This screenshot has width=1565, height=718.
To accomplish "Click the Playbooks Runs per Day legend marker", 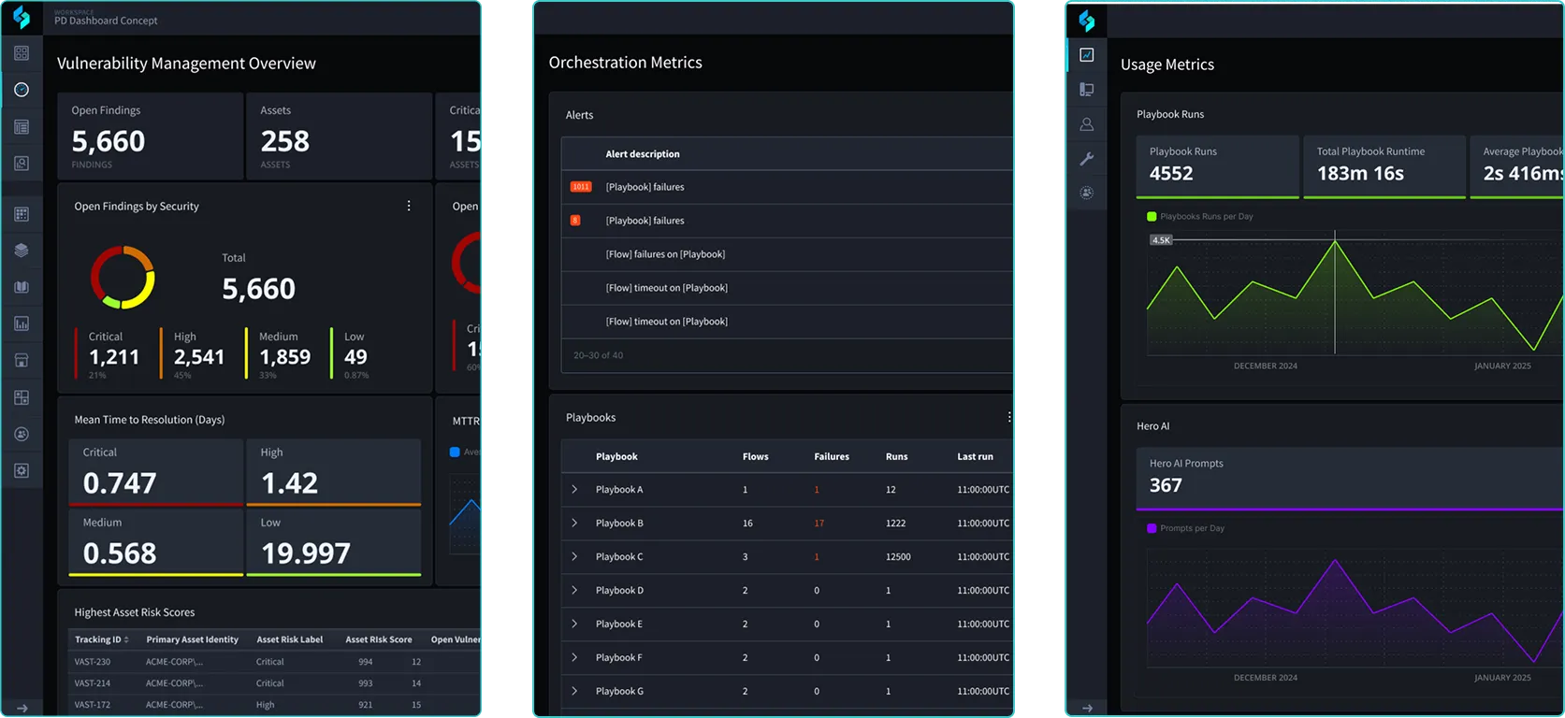I will pyautogui.click(x=1152, y=216).
